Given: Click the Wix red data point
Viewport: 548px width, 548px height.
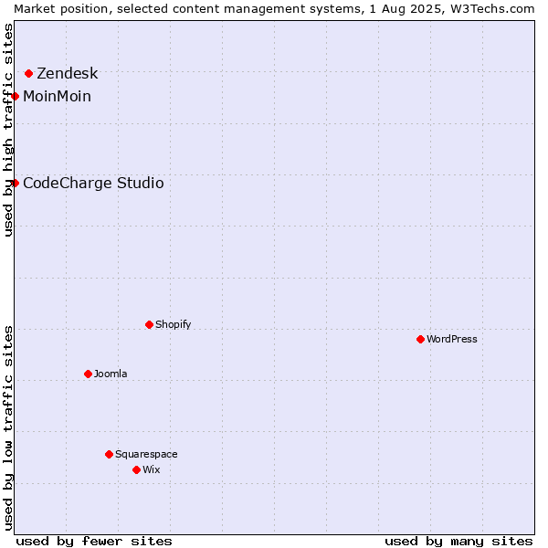Looking at the screenshot, I should 137,469.
